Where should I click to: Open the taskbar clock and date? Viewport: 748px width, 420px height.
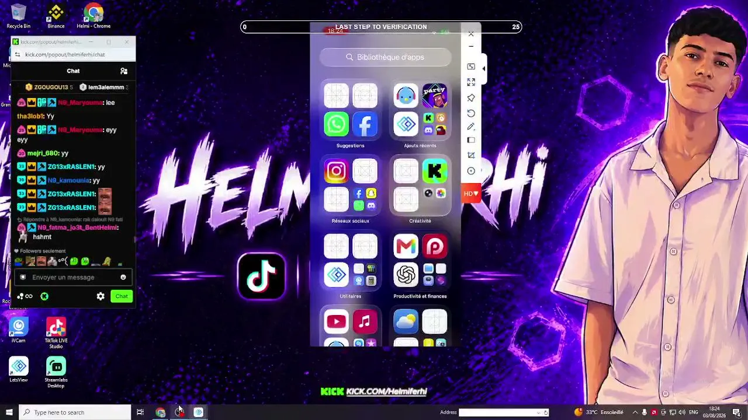714,412
